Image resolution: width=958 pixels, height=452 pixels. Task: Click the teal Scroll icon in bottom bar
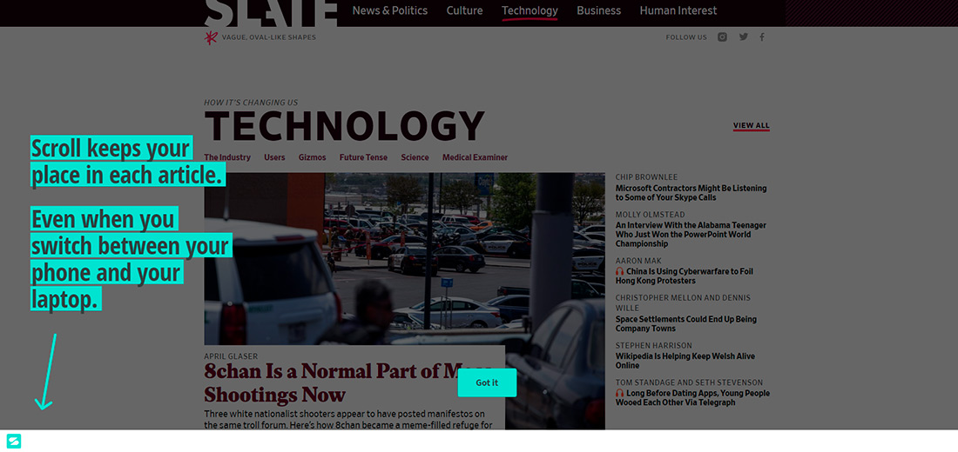pos(13,441)
